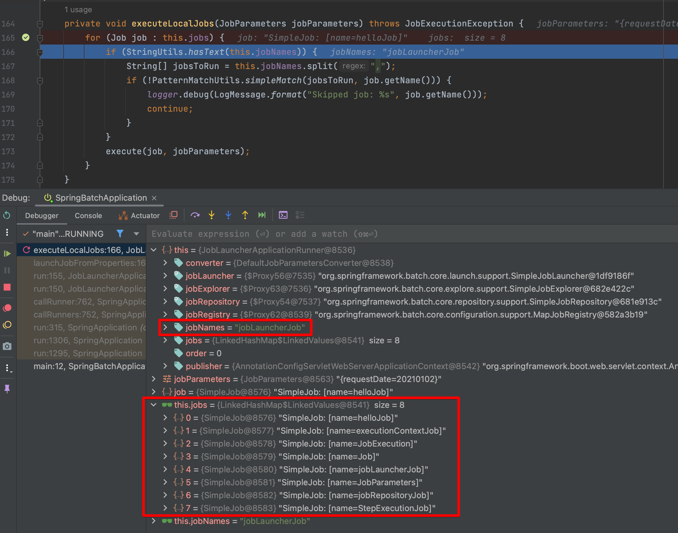Switch to the Console tab
Screen dimensions: 678x533
(88, 216)
